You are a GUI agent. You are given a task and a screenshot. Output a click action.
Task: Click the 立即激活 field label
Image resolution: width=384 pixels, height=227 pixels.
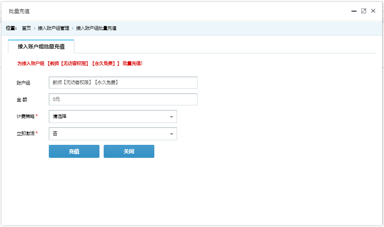tap(26, 134)
